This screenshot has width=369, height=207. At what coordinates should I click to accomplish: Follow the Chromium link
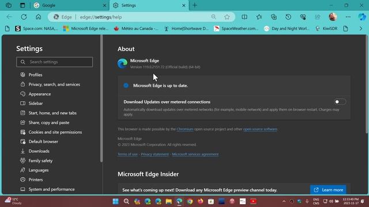[185, 129]
